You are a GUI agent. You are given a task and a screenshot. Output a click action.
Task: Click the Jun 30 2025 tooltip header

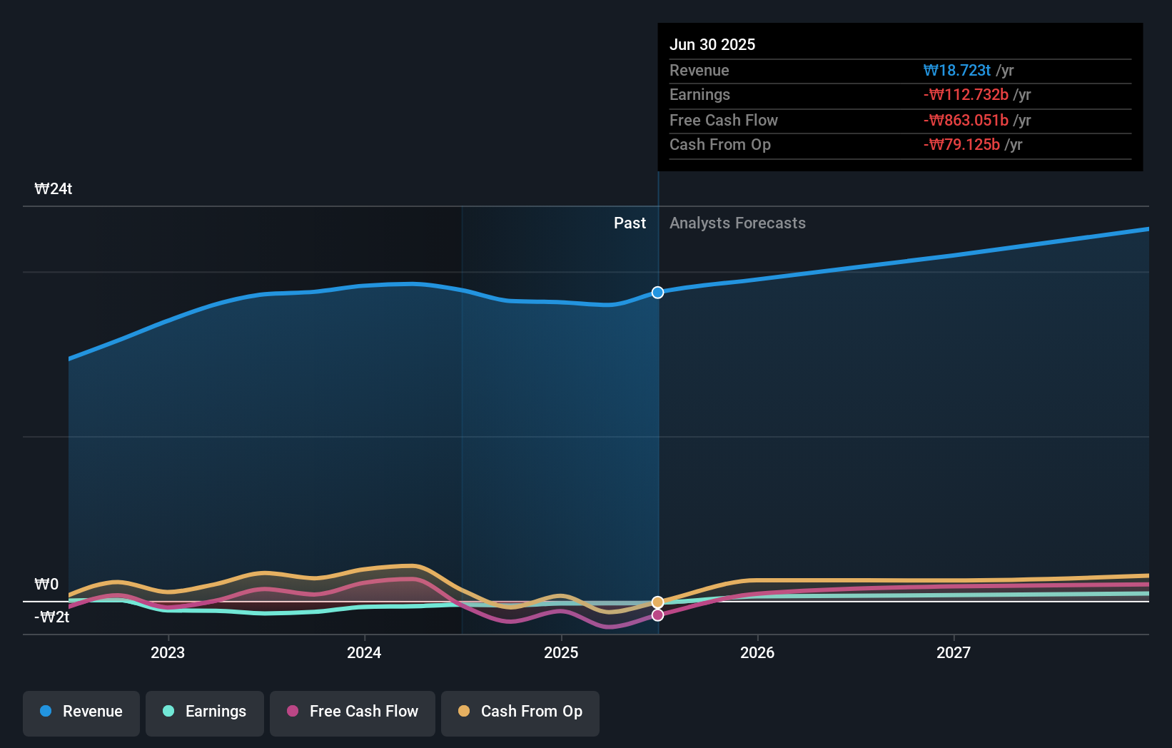[712, 44]
